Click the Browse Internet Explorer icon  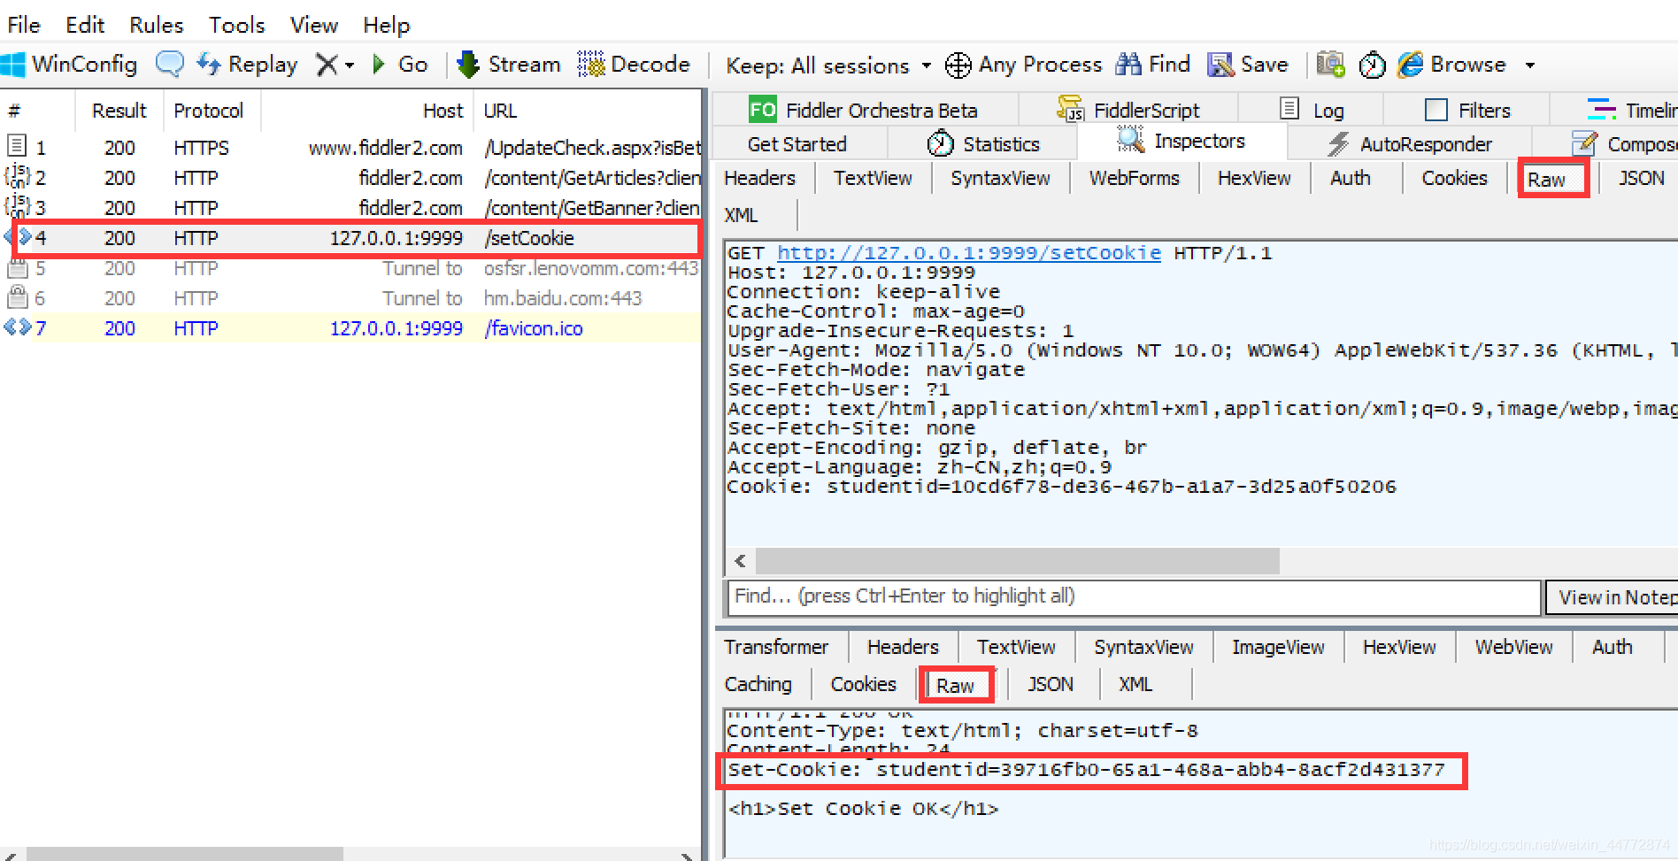coord(1410,65)
